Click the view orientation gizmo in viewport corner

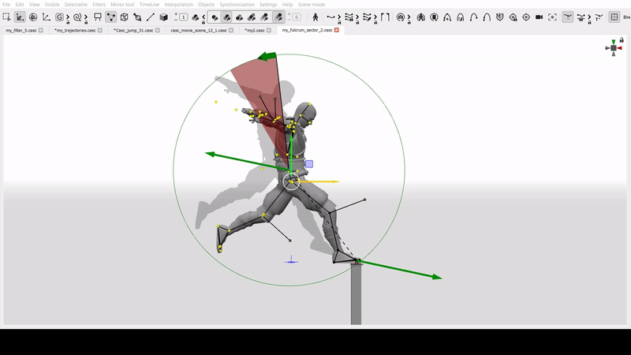pos(613,48)
